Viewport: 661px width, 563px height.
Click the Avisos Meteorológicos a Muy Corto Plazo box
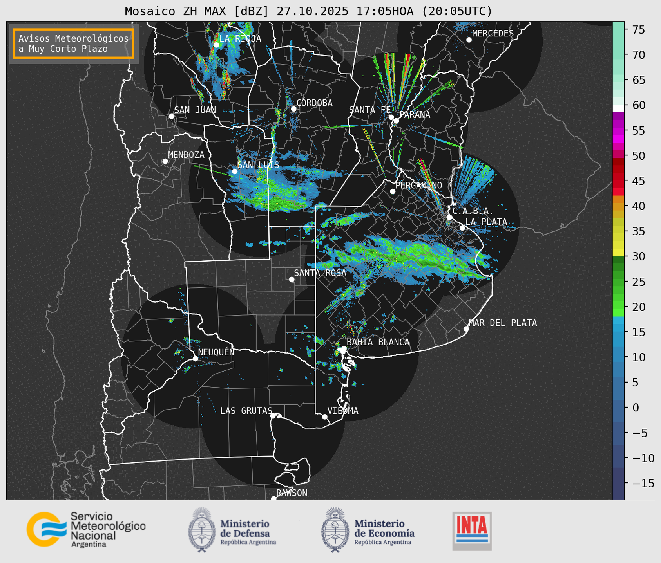coord(74,43)
